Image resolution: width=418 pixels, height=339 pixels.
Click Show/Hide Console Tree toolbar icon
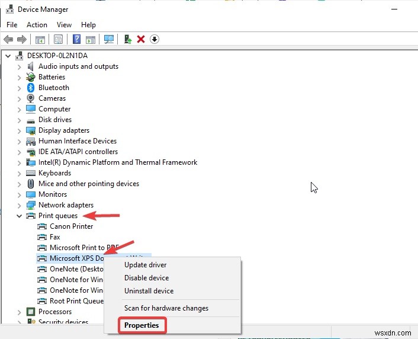point(40,40)
